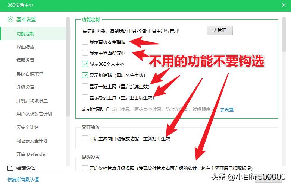Viewport: 291px width, 186px height.
Task: Uncheck 显示360个人中心 checkbox
Action: (85, 64)
